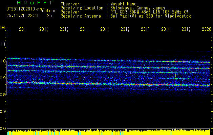Click the Receiving Antenna label

(x=81, y=16)
